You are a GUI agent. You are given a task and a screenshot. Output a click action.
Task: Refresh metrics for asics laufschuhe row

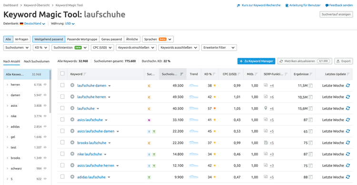pyautogui.click(x=347, y=120)
